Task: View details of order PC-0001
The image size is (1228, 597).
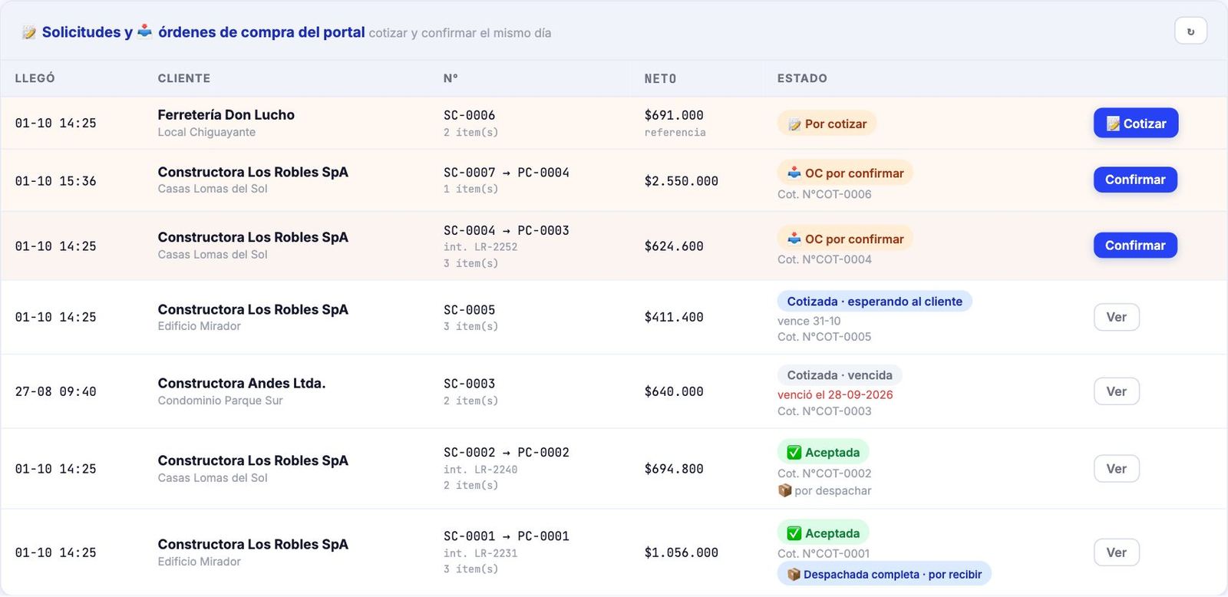Action: pyautogui.click(x=1117, y=552)
